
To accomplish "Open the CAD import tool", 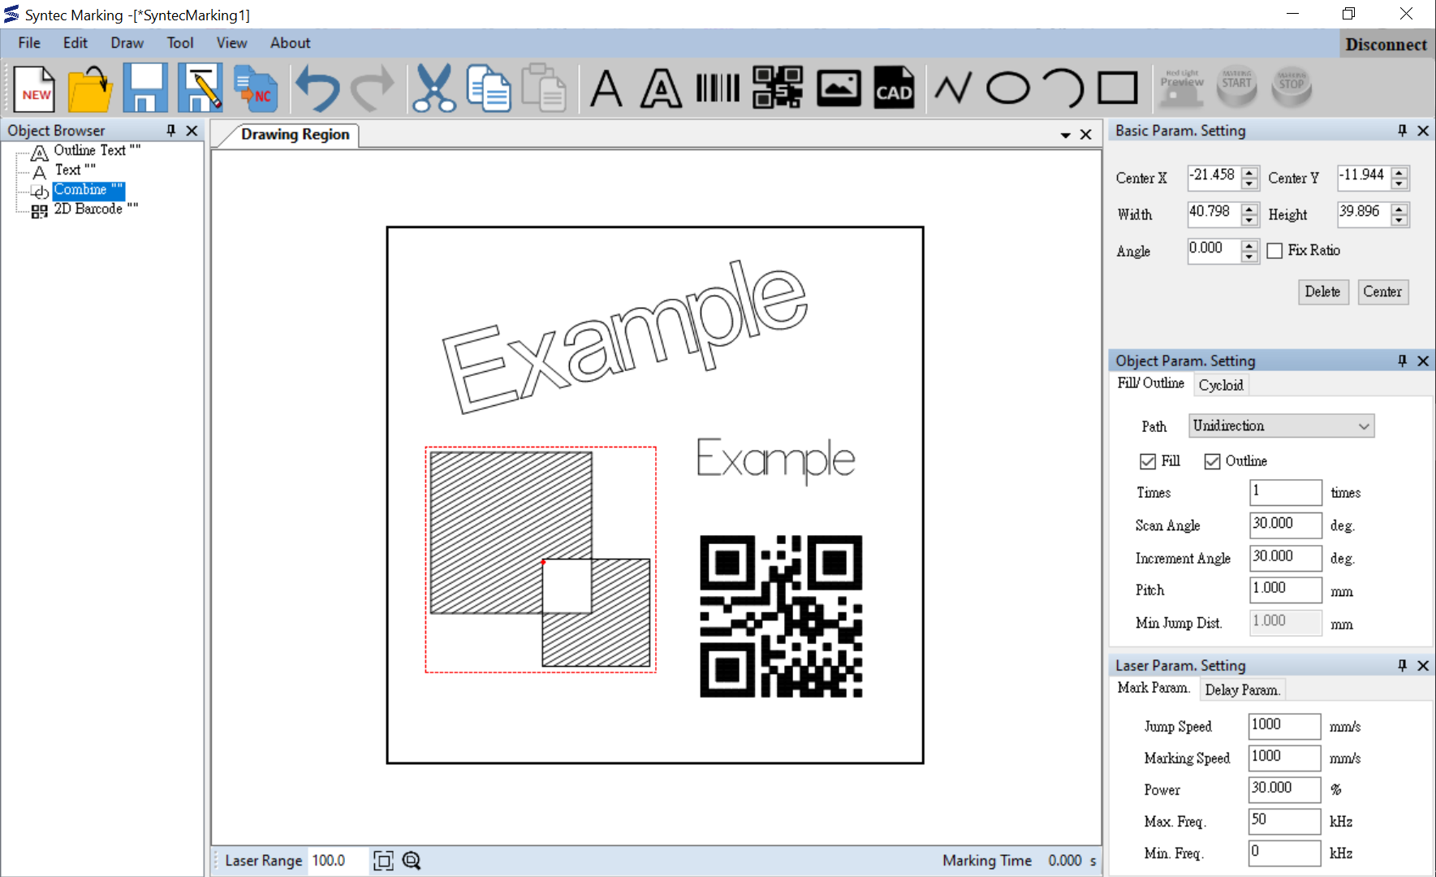I will (893, 87).
